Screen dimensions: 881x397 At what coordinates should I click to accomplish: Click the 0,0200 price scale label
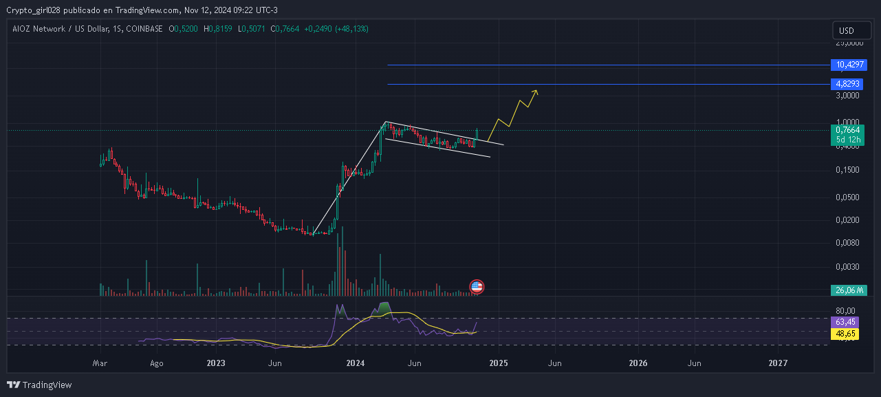tap(846, 220)
